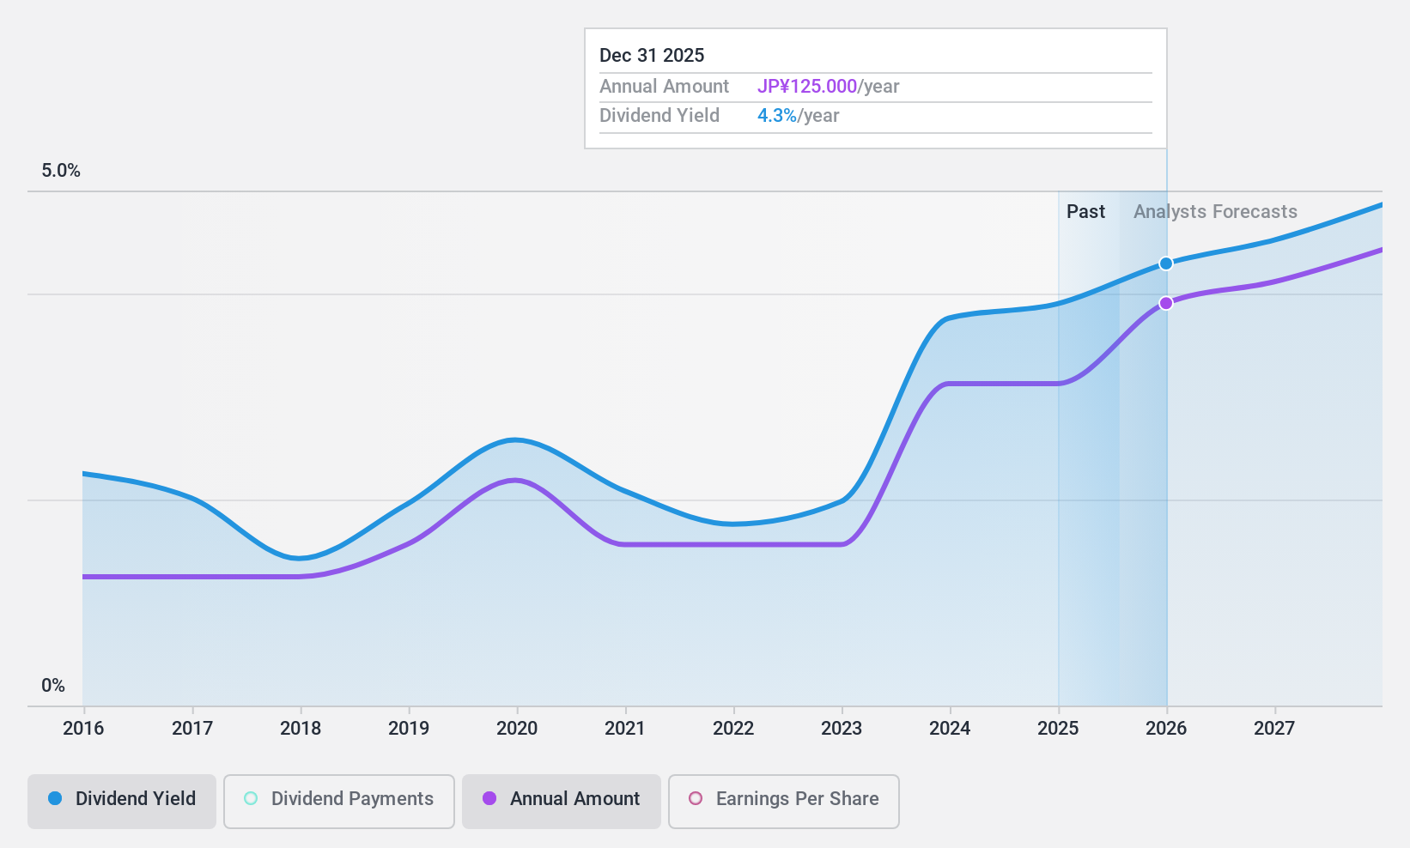The image size is (1410, 848).
Task: Click the 0% y-axis label
Action: point(53,686)
